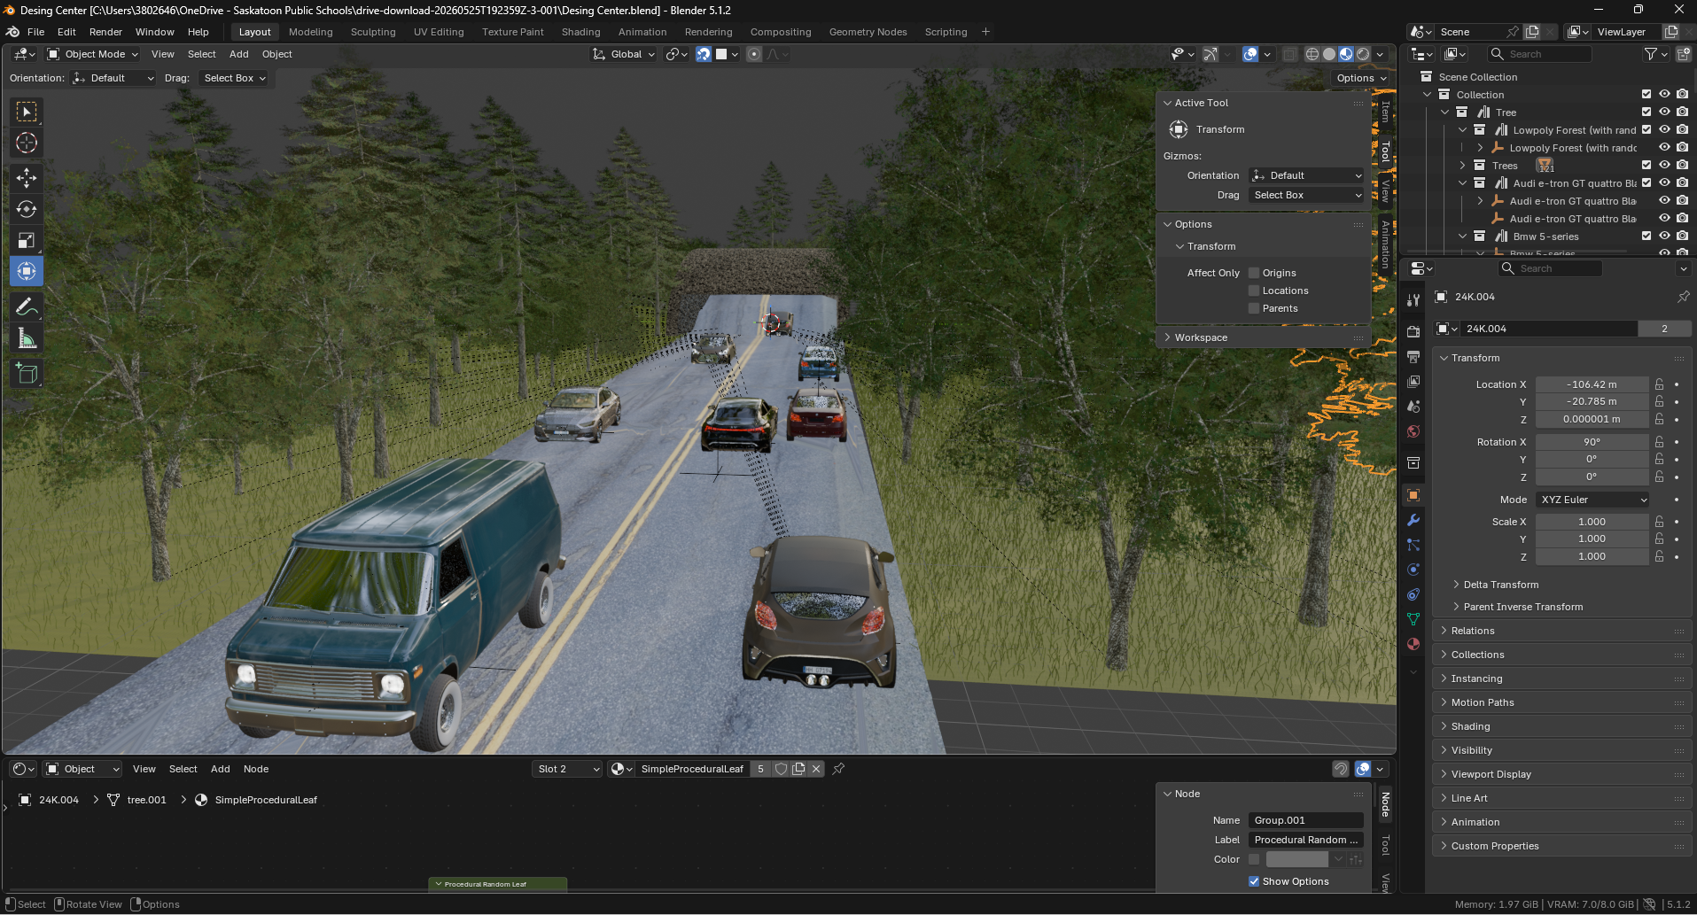
Task: Open the Physics properties tab
Action: pyautogui.click(x=1413, y=570)
